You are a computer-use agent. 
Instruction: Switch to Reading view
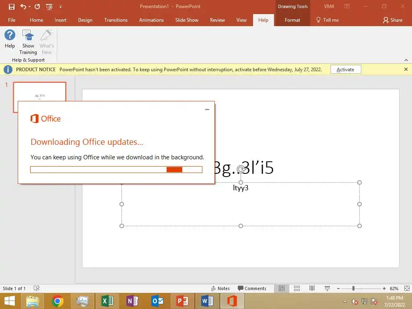(x=312, y=288)
